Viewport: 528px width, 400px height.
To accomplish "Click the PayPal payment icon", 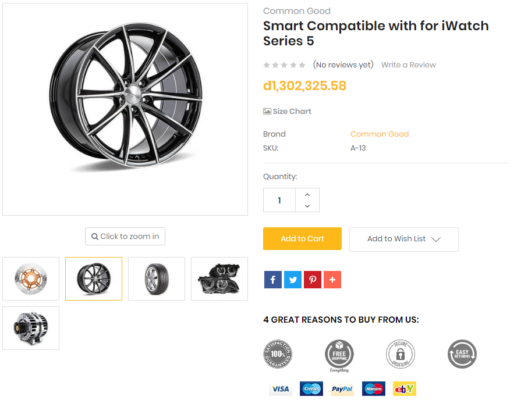I will tap(342, 389).
